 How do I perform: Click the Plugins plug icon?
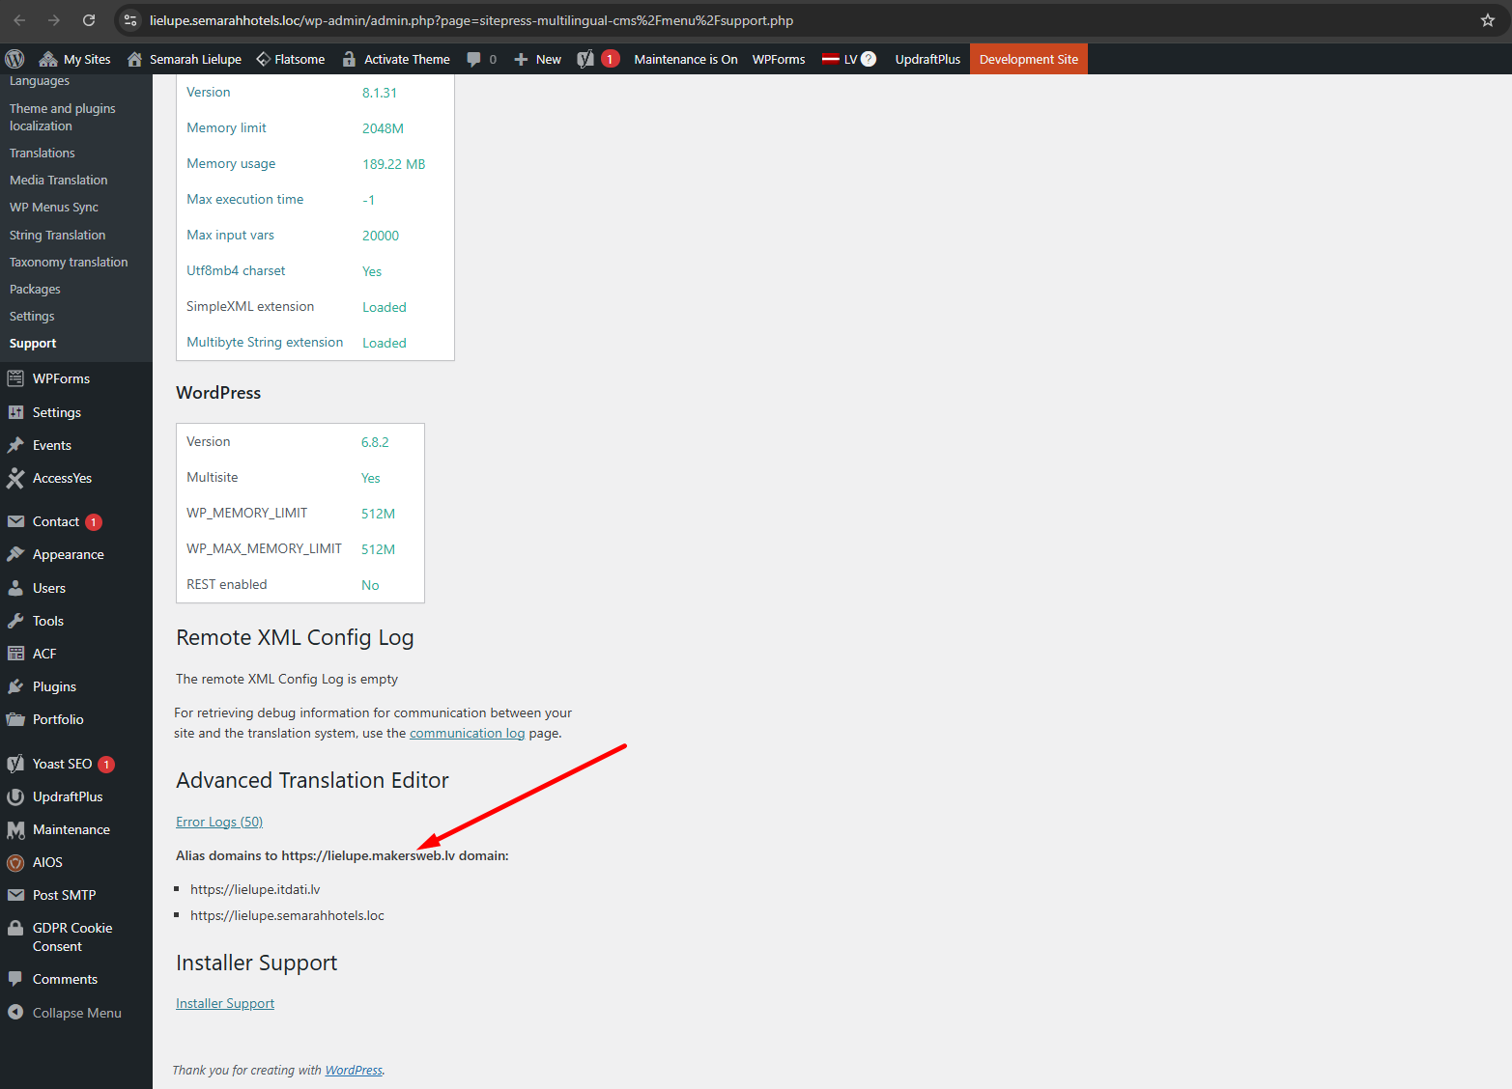[x=15, y=686]
